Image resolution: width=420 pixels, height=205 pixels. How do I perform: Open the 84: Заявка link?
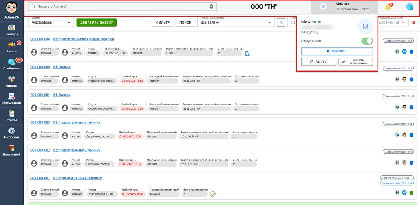62,95
